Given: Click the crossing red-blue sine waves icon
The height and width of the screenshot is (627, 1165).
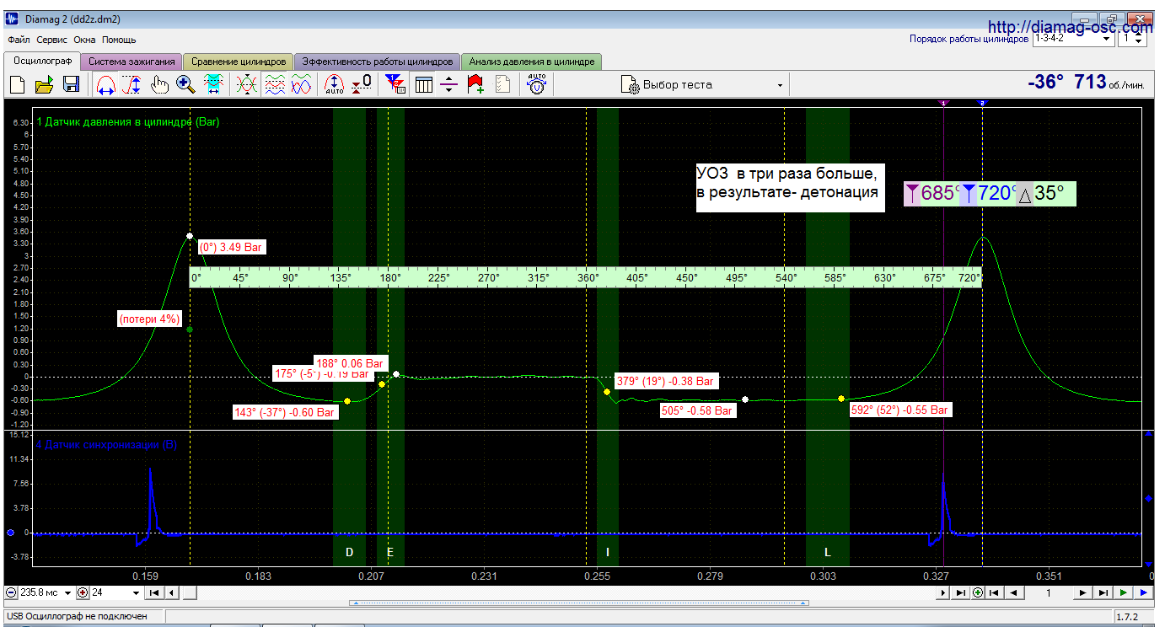Looking at the screenshot, I should (x=301, y=84).
